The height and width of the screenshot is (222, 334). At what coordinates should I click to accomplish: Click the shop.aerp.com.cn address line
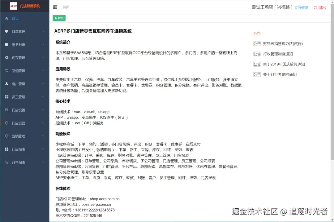pyautogui.click(x=88, y=199)
